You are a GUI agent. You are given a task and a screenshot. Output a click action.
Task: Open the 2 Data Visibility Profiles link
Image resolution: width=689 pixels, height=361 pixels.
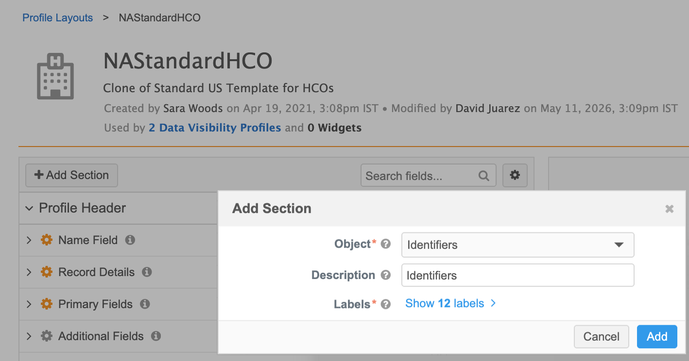tap(215, 128)
